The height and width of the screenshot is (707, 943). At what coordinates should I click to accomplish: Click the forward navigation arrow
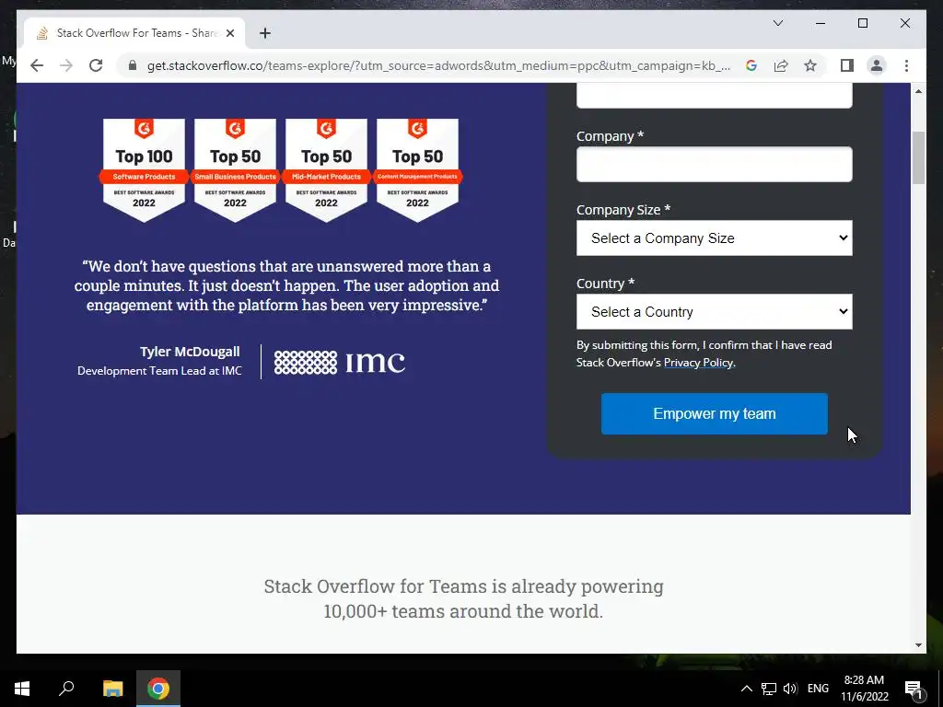66,65
